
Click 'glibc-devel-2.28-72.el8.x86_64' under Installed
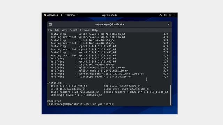coord(126,89)
